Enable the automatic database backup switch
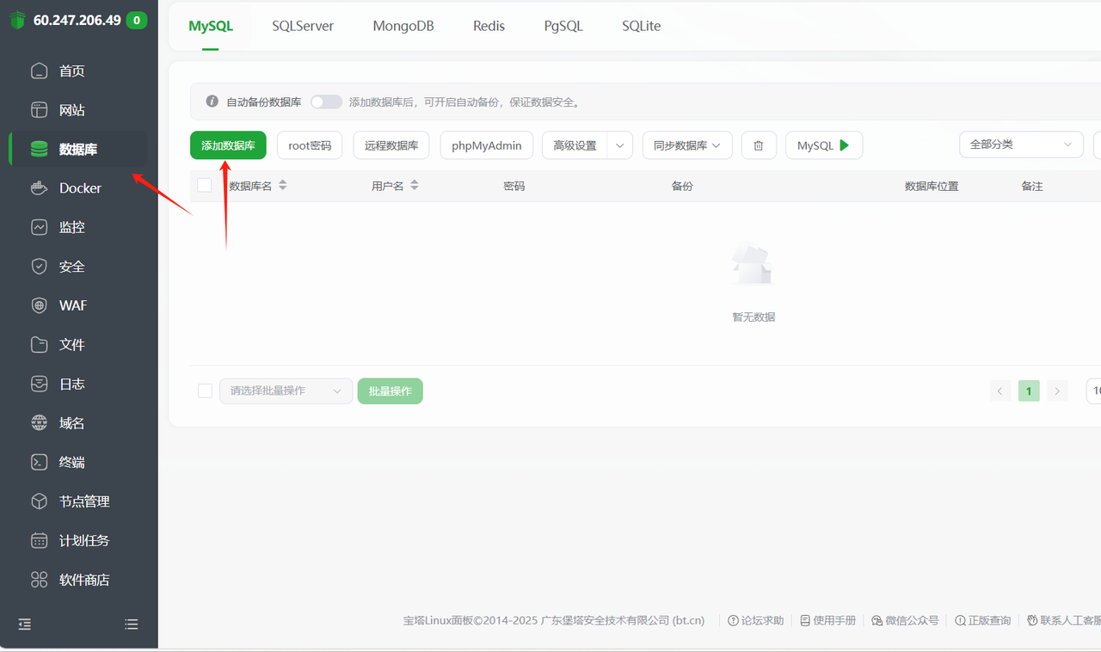The image size is (1101, 652). click(x=326, y=101)
